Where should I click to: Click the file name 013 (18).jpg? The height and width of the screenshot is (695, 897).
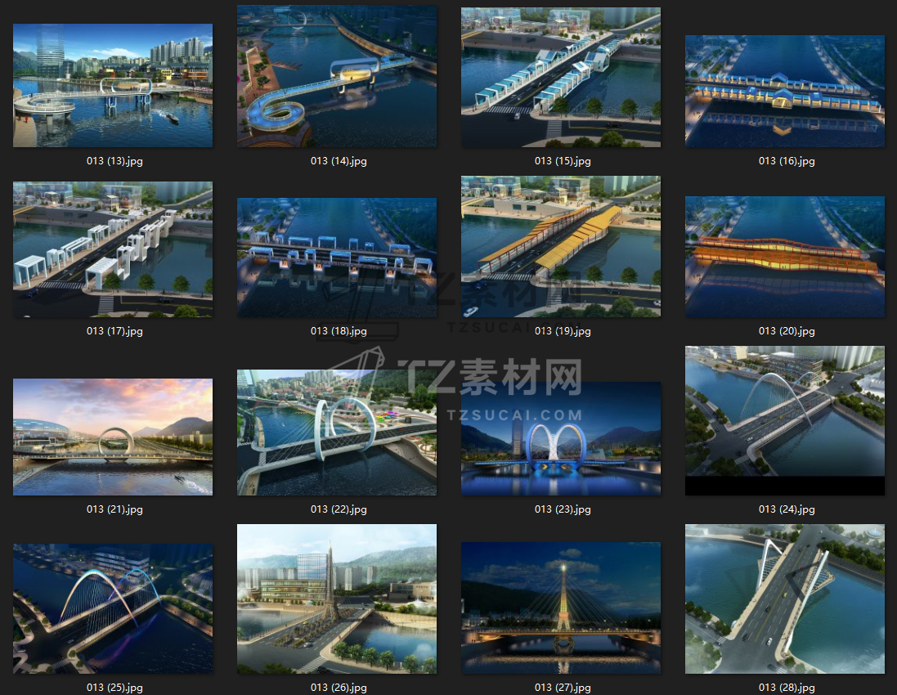(x=339, y=331)
